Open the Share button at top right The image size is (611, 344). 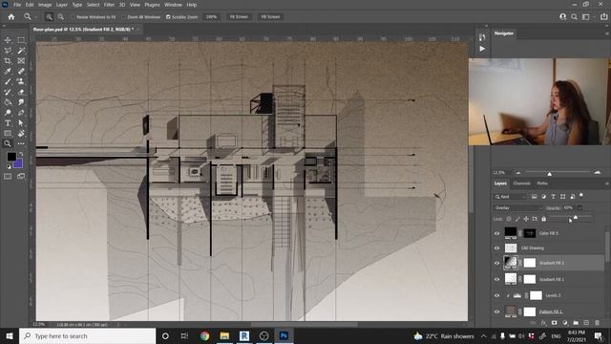603,17
